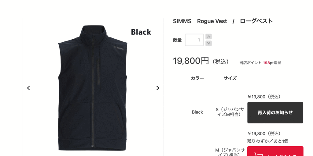Click the Black caption on the image

point(141,32)
